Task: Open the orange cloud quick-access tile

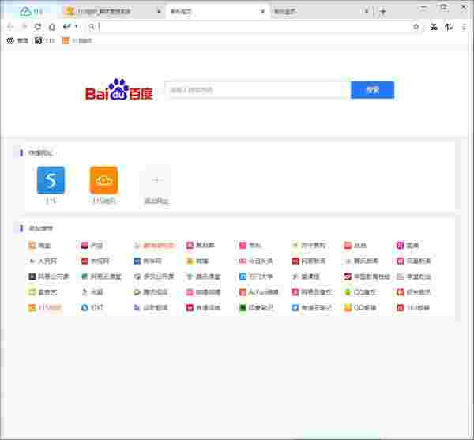Action: (x=103, y=180)
